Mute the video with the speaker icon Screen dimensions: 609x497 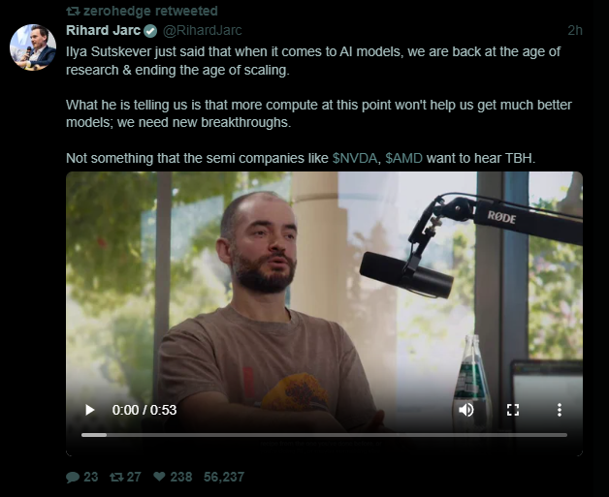point(466,410)
